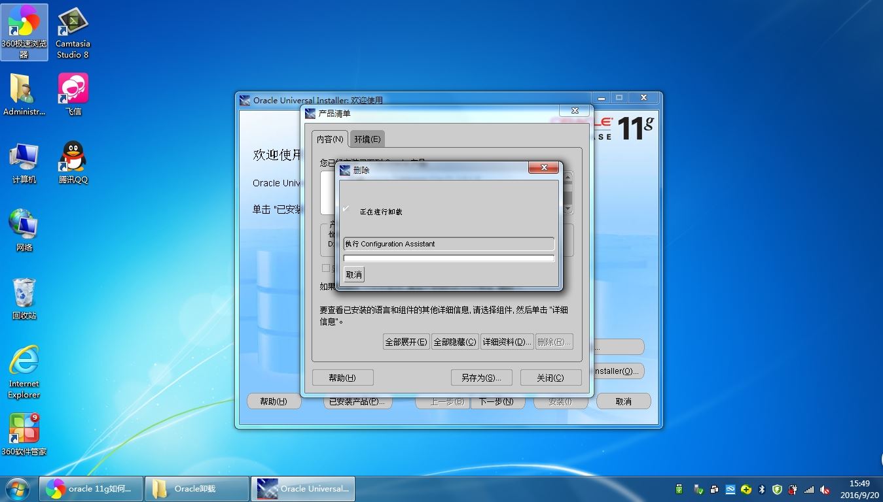Click the 产品清单 window title icon
Image resolution: width=883 pixels, height=502 pixels.
(x=310, y=114)
